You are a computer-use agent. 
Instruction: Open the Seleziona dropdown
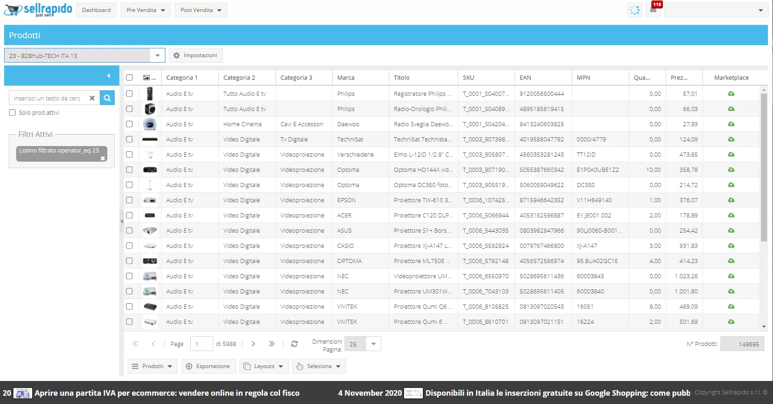click(x=319, y=366)
